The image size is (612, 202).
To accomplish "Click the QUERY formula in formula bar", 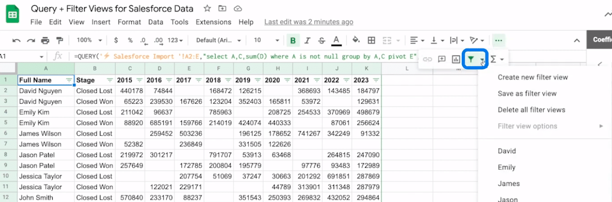I will tap(245, 56).
